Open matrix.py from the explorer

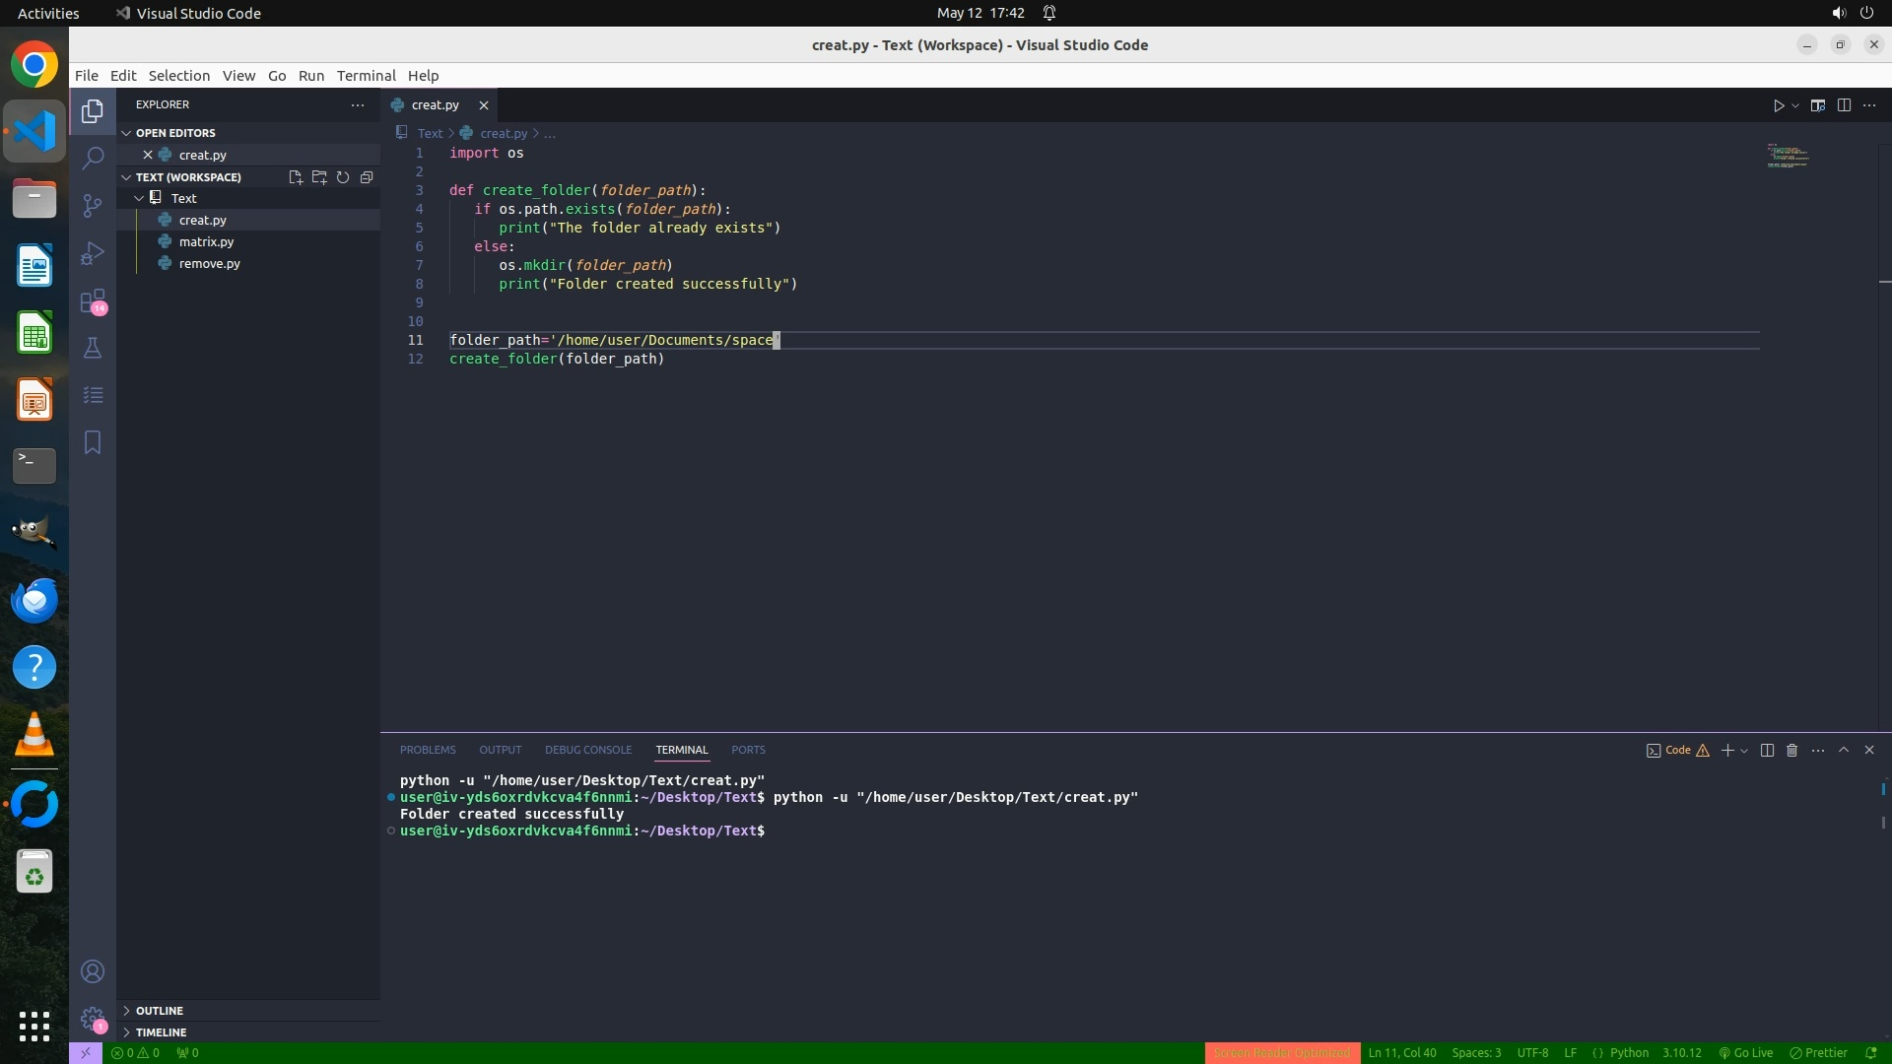point(206,241)
